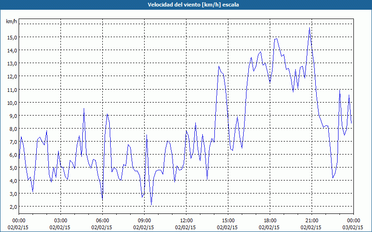Click the "15:00" time label
The image size is (372, 232).
click(x=228, y=221)
